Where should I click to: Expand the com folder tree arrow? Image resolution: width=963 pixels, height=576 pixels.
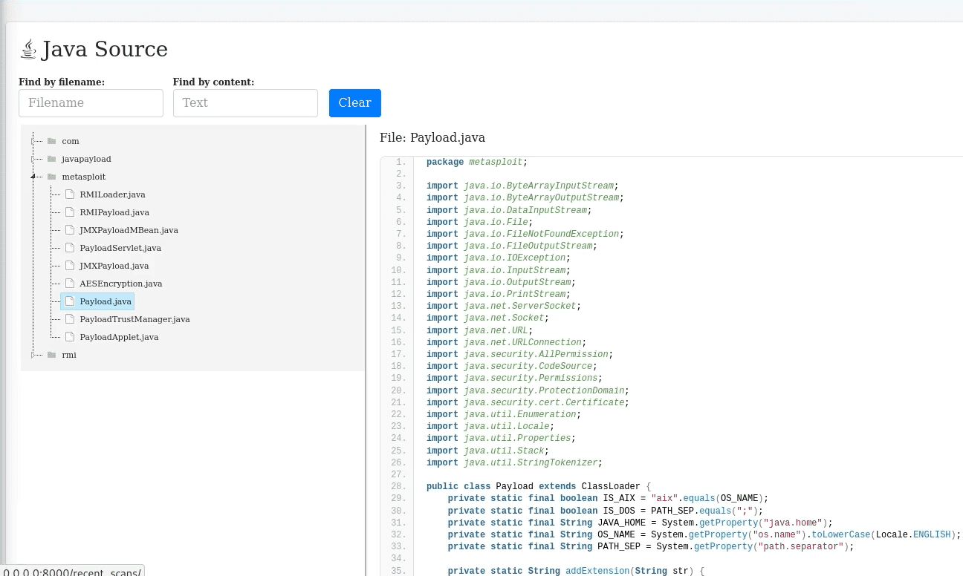coord(33,141)
